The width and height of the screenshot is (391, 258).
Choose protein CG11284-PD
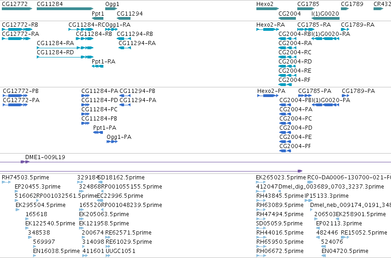tap(100, 100)
